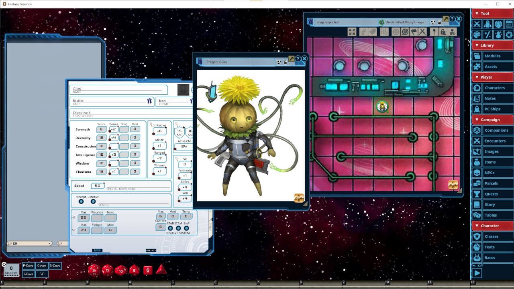The image size is (514, 289).
Task: Roll the d6 die
Action: [148, 270]
